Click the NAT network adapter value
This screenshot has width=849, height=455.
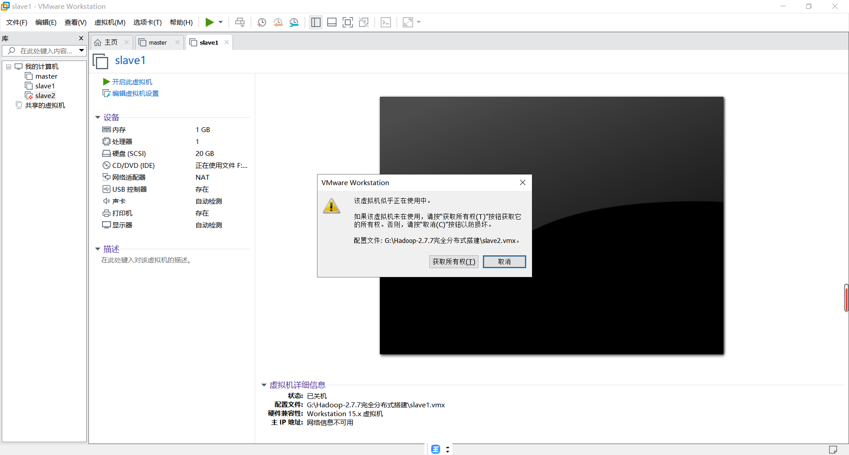pos(203,177)
